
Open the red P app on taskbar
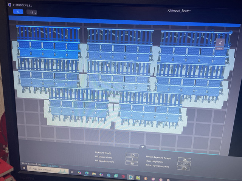coord(123,176)
